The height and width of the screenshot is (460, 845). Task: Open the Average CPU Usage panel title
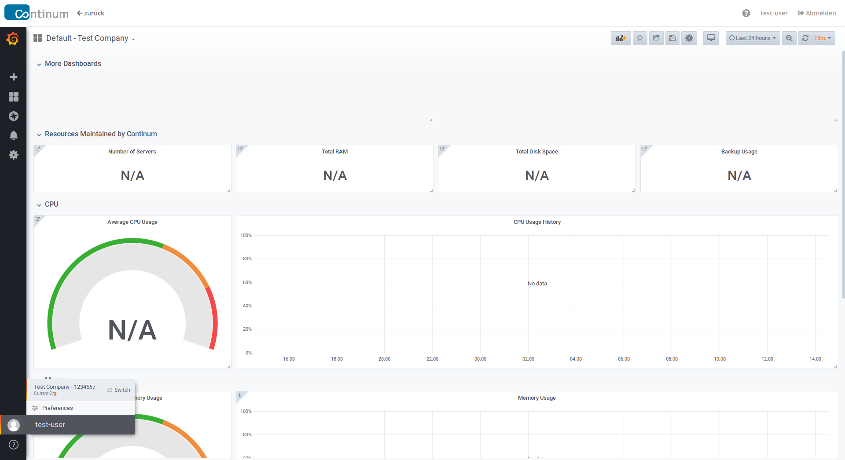pos(132,222)
